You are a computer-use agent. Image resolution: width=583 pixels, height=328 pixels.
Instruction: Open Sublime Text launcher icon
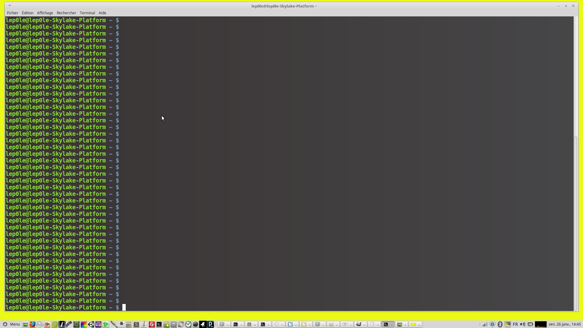pyautogui.click(x=136, y=324)
